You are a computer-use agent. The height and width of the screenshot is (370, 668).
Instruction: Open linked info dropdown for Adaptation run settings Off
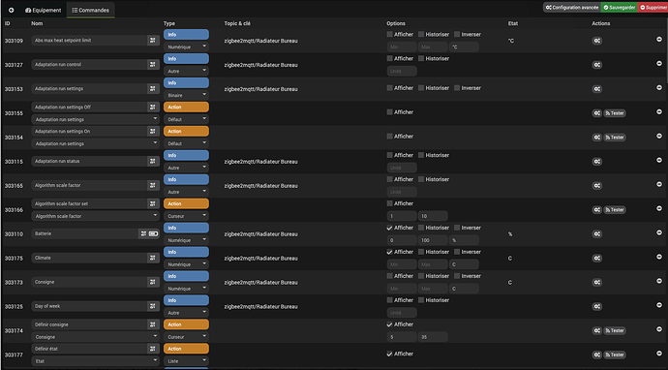point(96,119)
